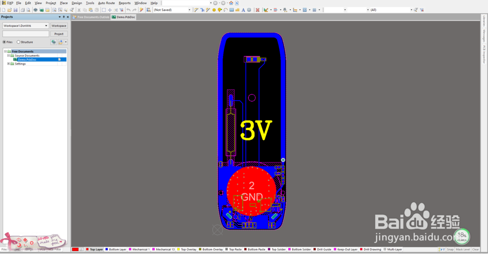Open the Libraries side panel tab
488x254 pixels.
(484, 21)
